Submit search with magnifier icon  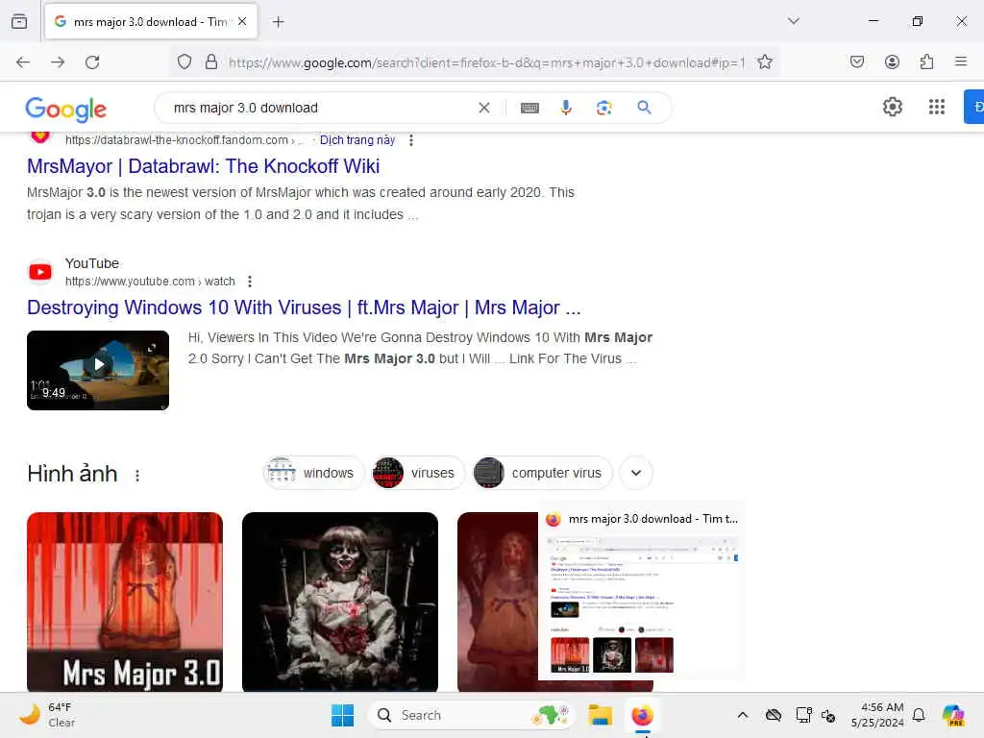(x=644, y=108)
